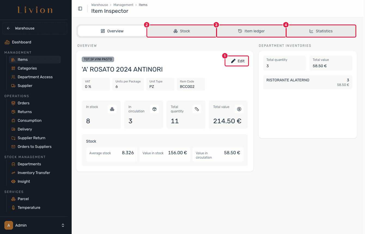Image resolution: width=365 pixels, height=234 pixels.
Task: Click the Supplier truck icon
Action: [13, 86]
